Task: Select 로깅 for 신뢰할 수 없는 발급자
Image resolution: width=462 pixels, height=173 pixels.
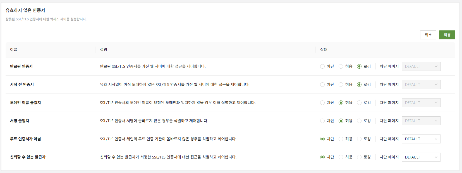Action: [x=359, y=157]
